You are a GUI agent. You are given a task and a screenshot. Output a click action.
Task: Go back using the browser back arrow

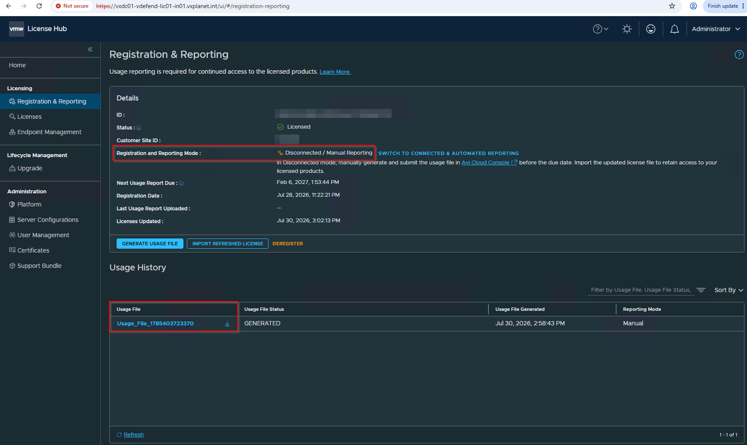click(x=9, y=6)
